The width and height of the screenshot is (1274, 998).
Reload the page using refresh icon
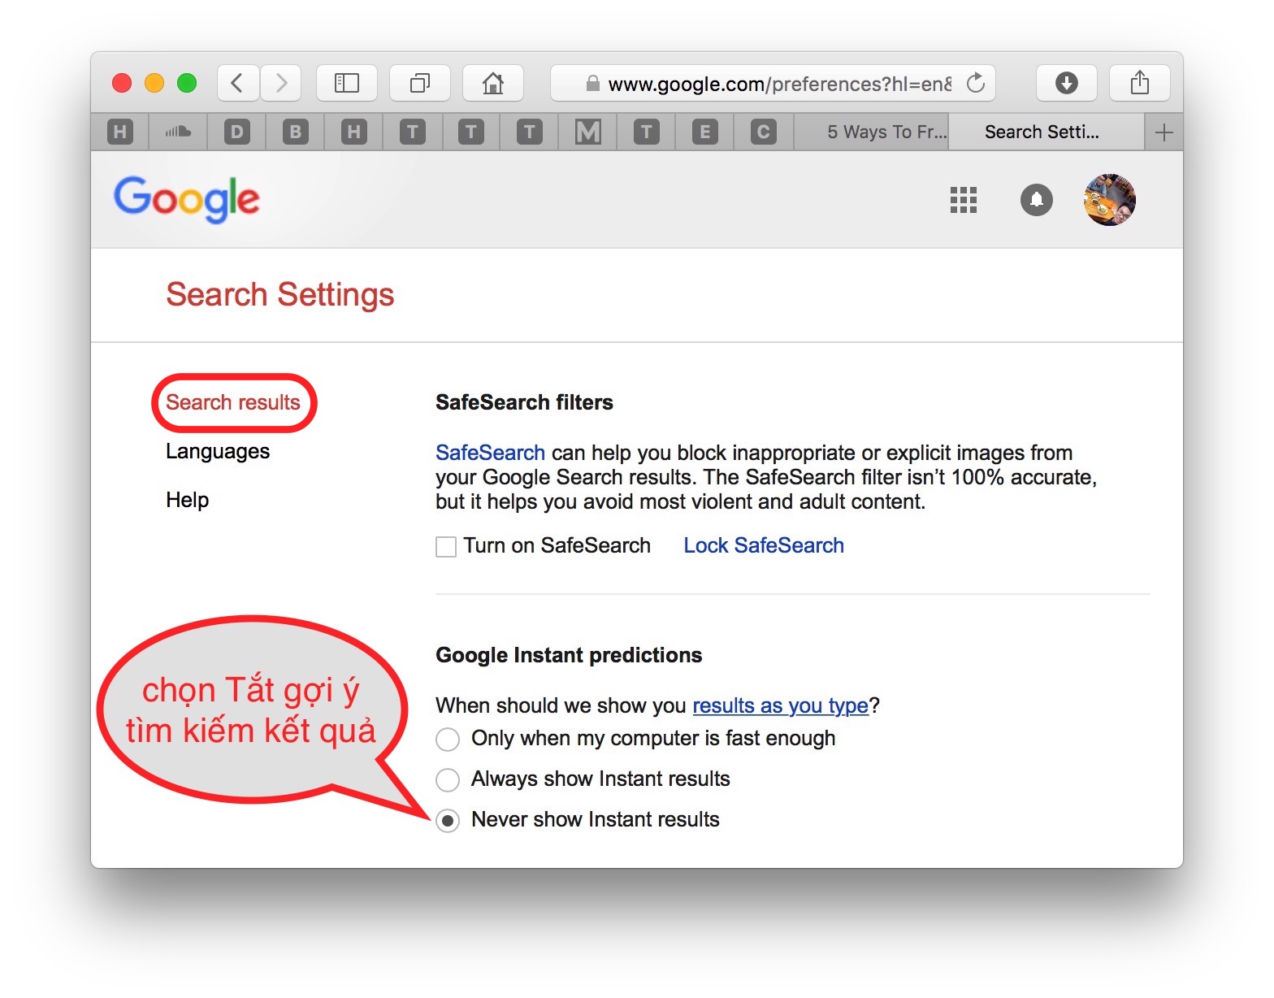point(976,83)
